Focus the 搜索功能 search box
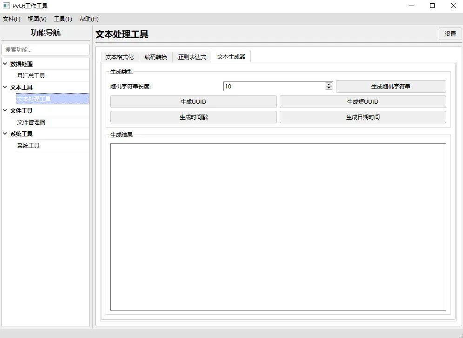 pyautogui.click(x=46, y=50)
